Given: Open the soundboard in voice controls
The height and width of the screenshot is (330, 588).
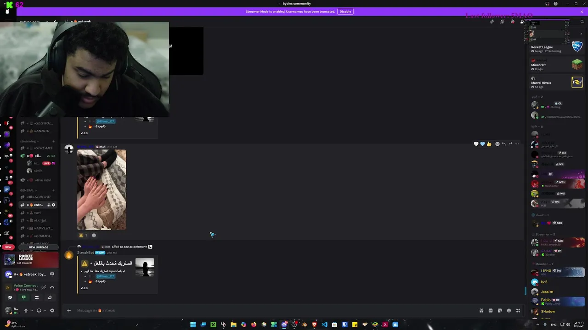Looking at the screenshot, I should click(x=50, y=297).
